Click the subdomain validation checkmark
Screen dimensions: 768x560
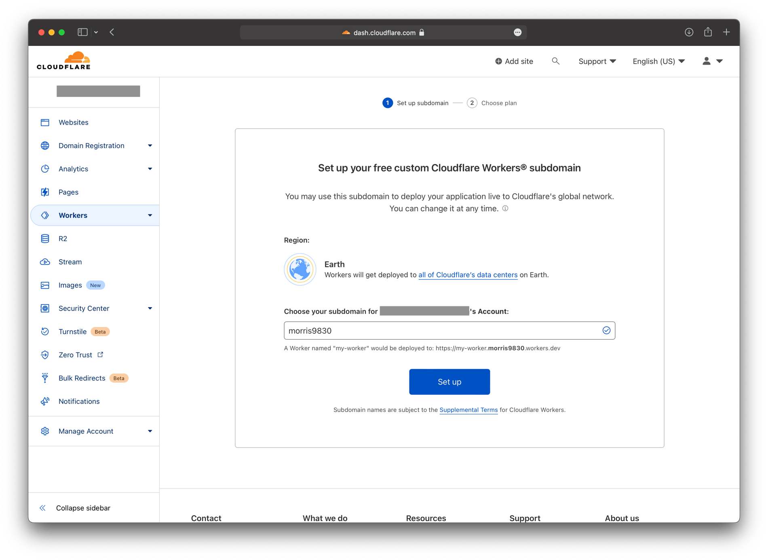tap(606, 330)
